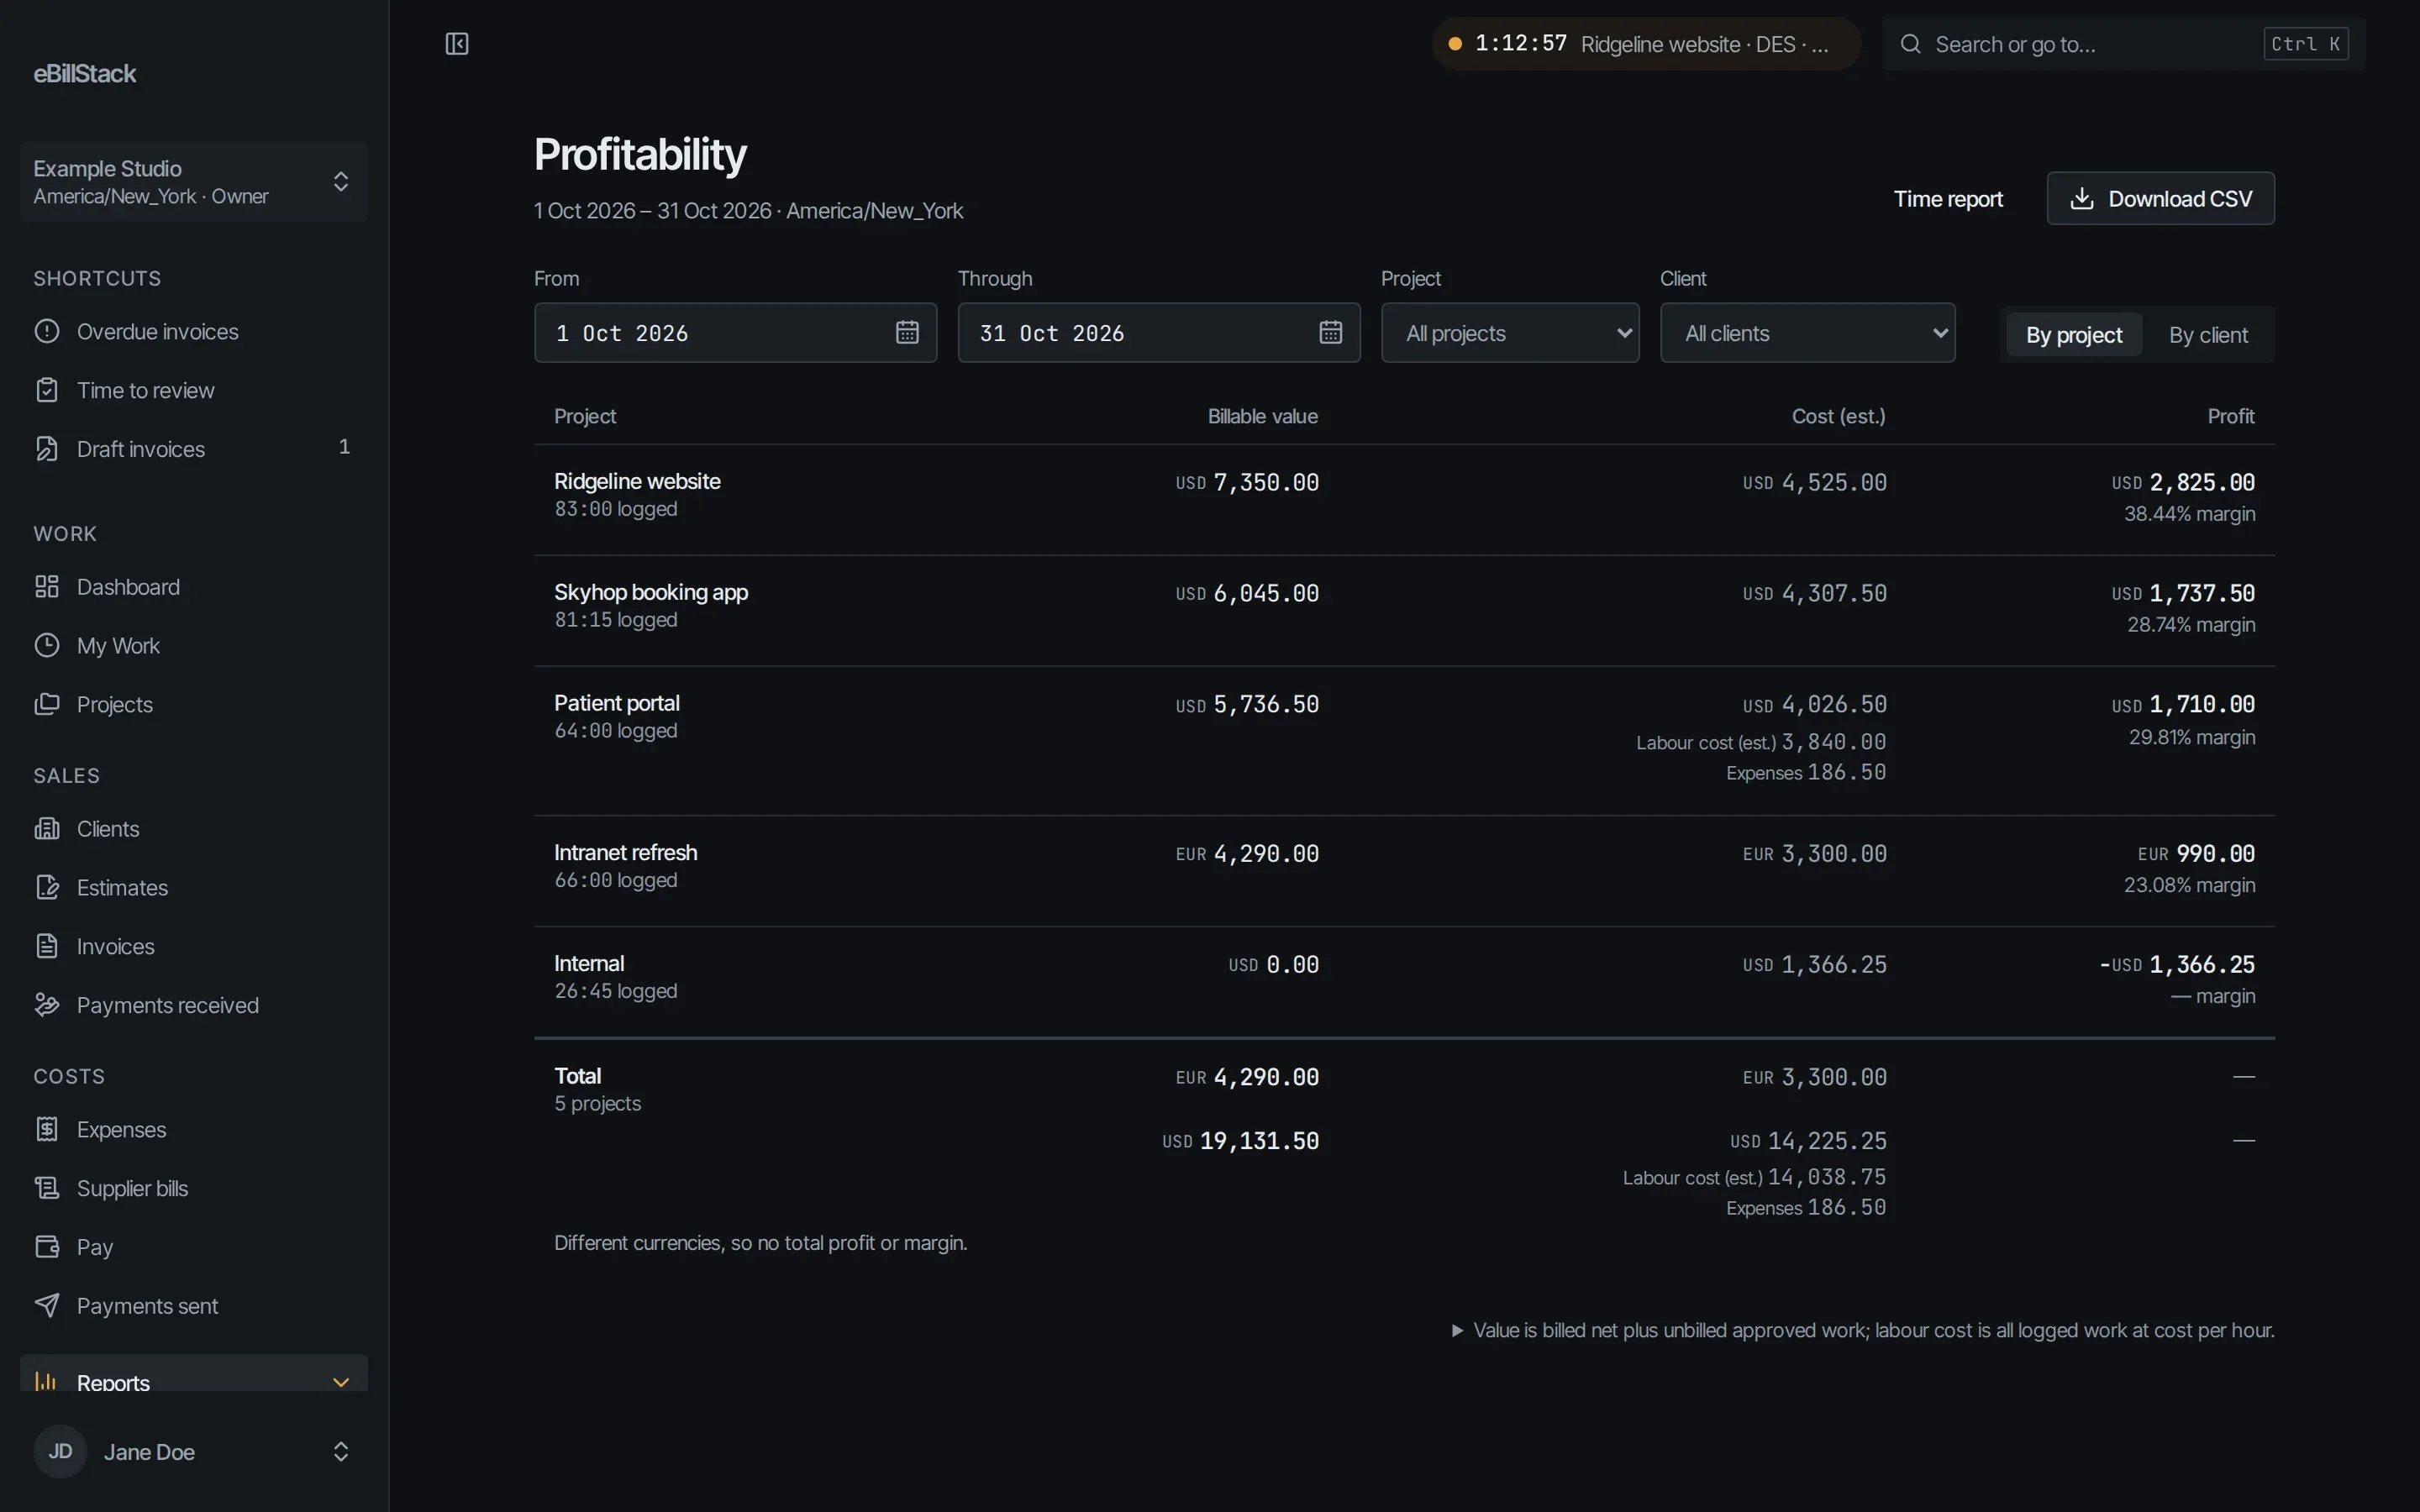Go to Invoices in the sidebar
2420x1512 pixels.
coord(194,946)
